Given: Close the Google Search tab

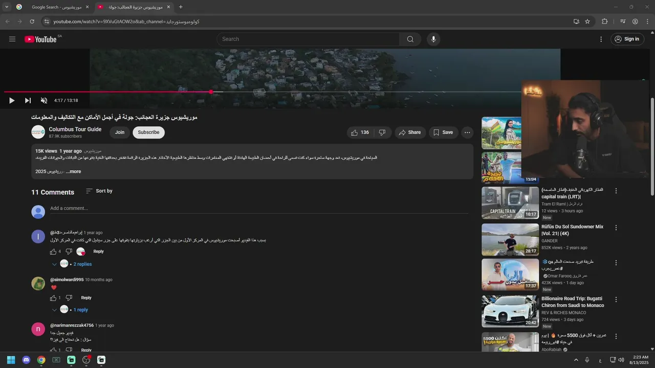Looking at the screenshot, I should pos(87,7).
